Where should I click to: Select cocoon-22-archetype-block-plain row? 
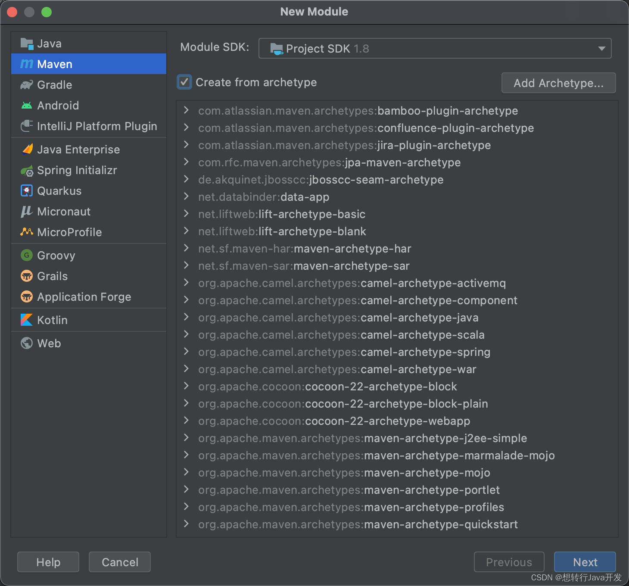pos(397,404)
